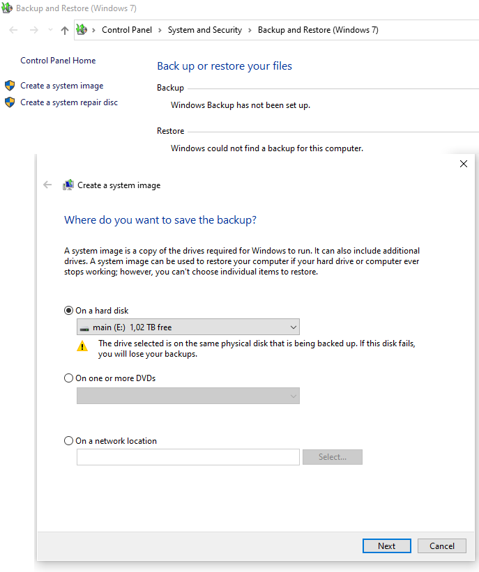Image resolution: width=479 pixels, height=572 pixels.
Task: Click the drive icon in hard disk dropdown
Action: click(84, 328)
